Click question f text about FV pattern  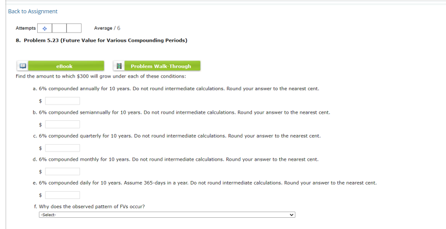pos(89,207)
